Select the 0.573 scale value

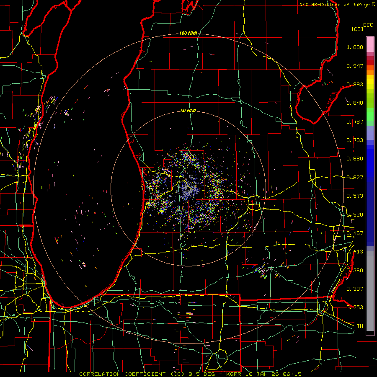coord(355,196)
